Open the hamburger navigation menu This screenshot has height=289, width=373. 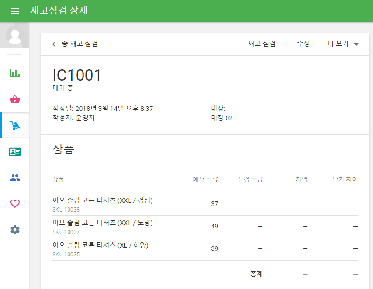tap(15, 11)
